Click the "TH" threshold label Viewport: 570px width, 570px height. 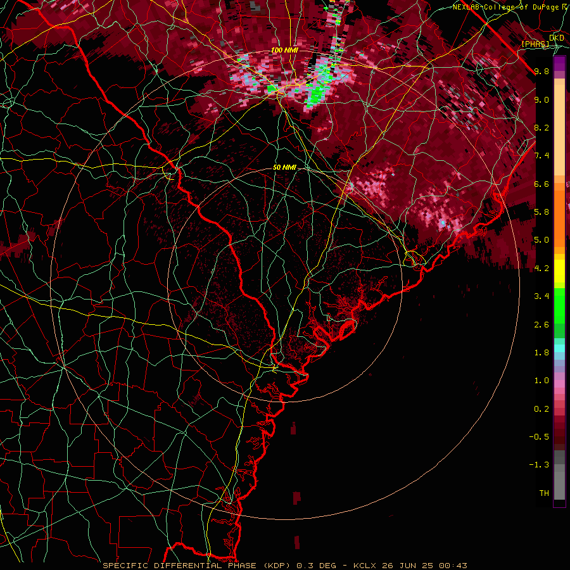[x=544, y=493]
